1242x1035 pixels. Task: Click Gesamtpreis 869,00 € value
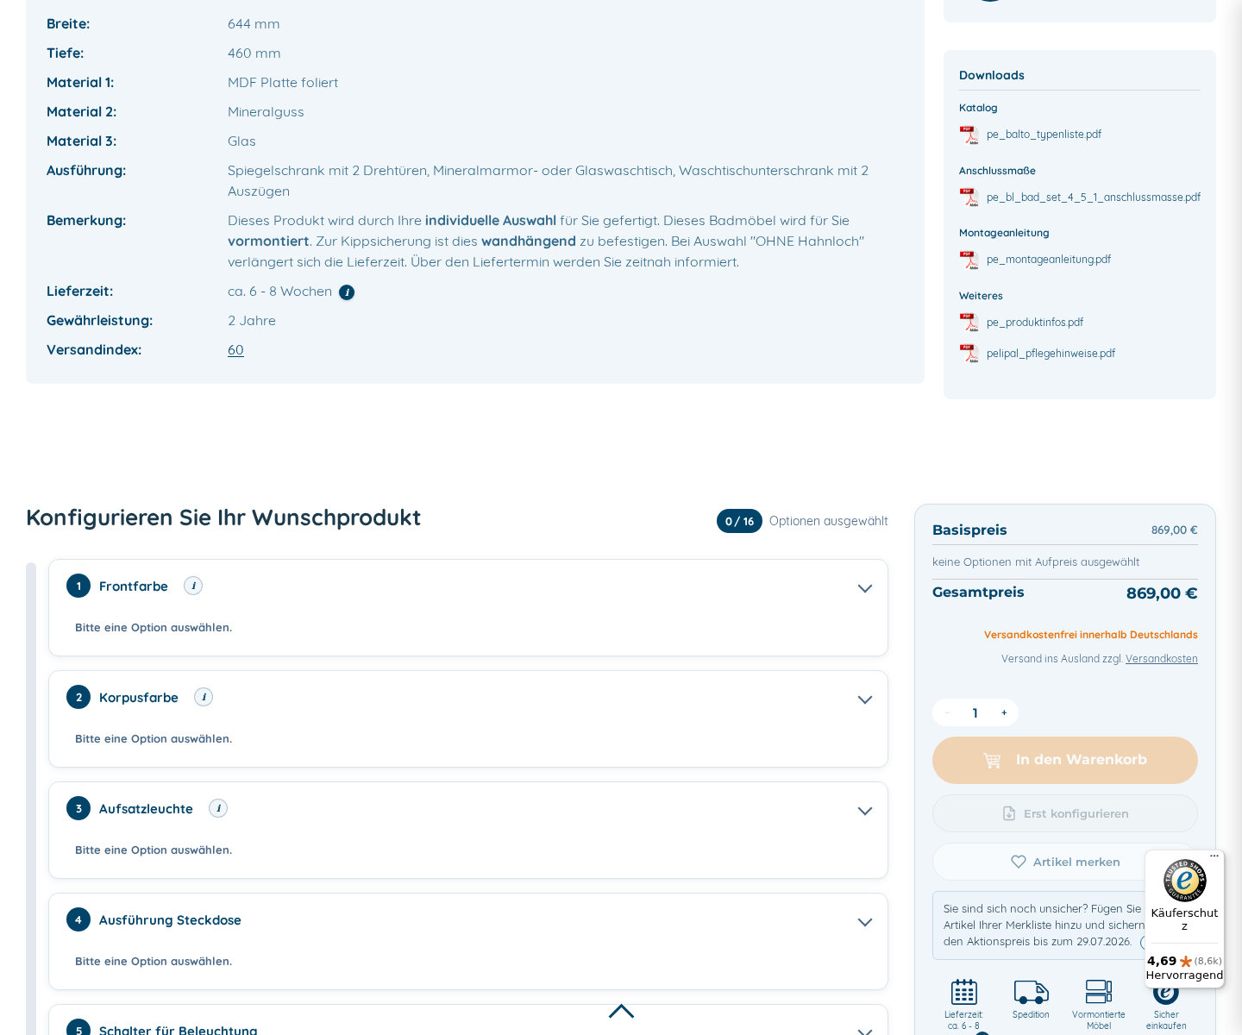[1162, 593]
